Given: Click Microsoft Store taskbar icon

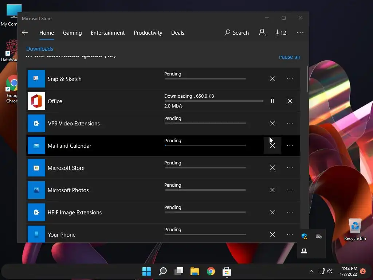Looking at the screenshot, I should point(227,271).
